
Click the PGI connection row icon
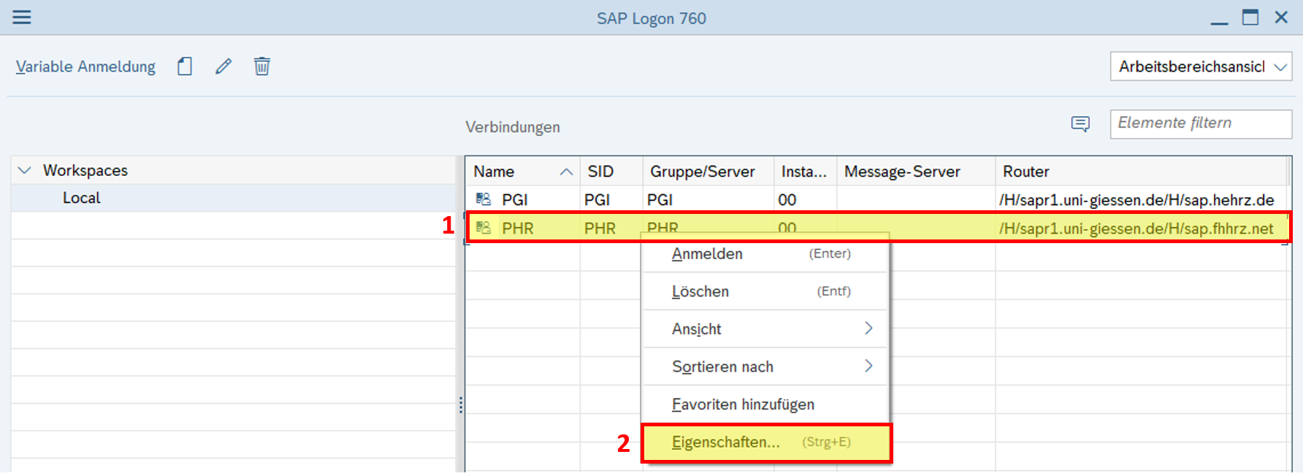click(x=484, y=199)
